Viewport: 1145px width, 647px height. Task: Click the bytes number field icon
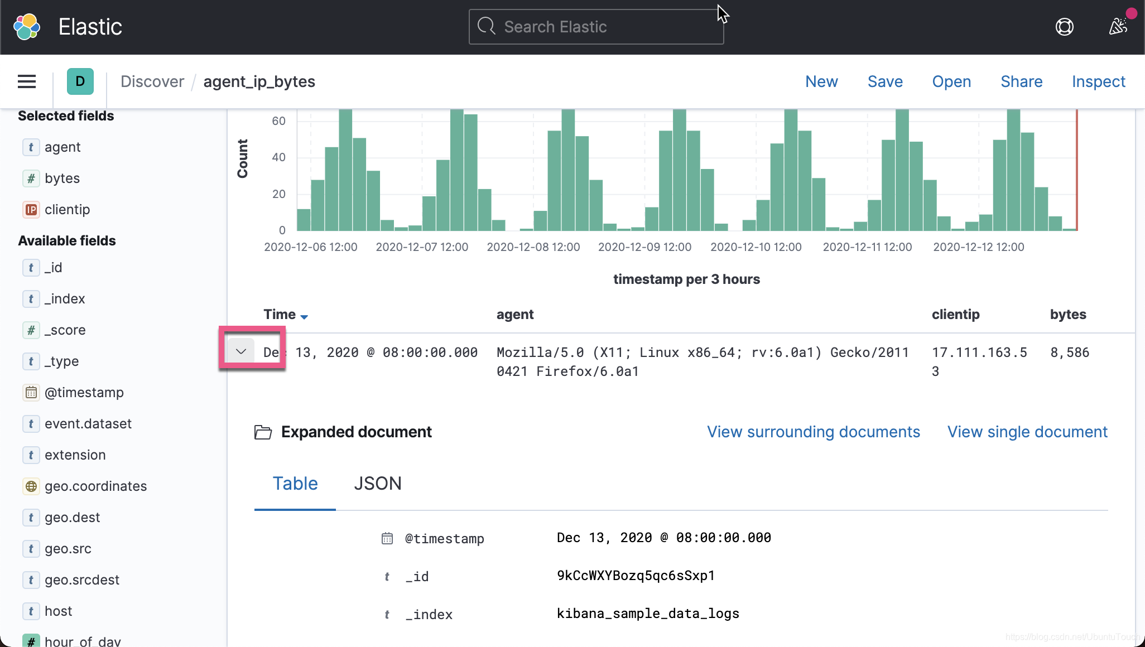point(31,178)
